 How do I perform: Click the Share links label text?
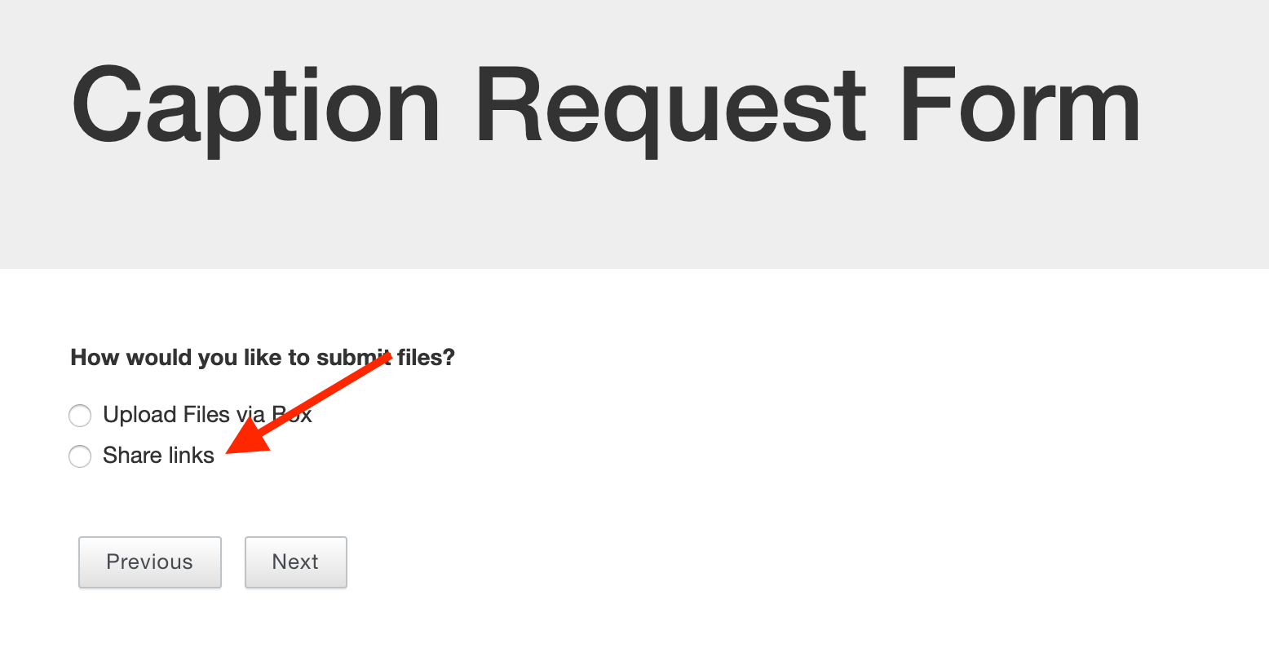[157, 456]
